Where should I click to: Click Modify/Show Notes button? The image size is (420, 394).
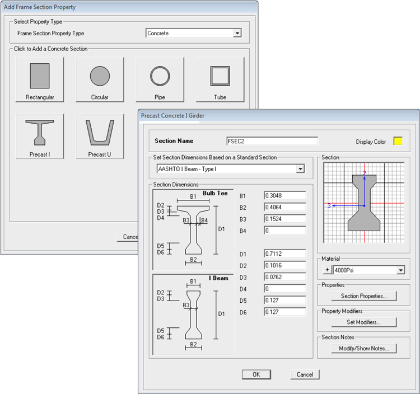364,348
